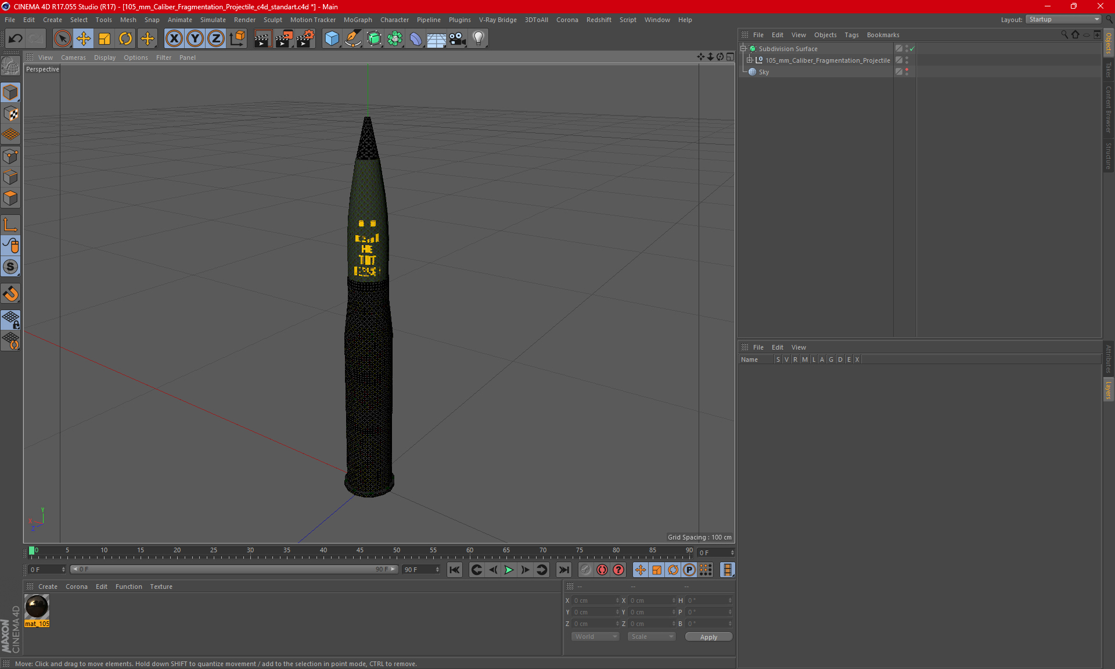Open the Scale mode dropdown

tap(652, 636)
